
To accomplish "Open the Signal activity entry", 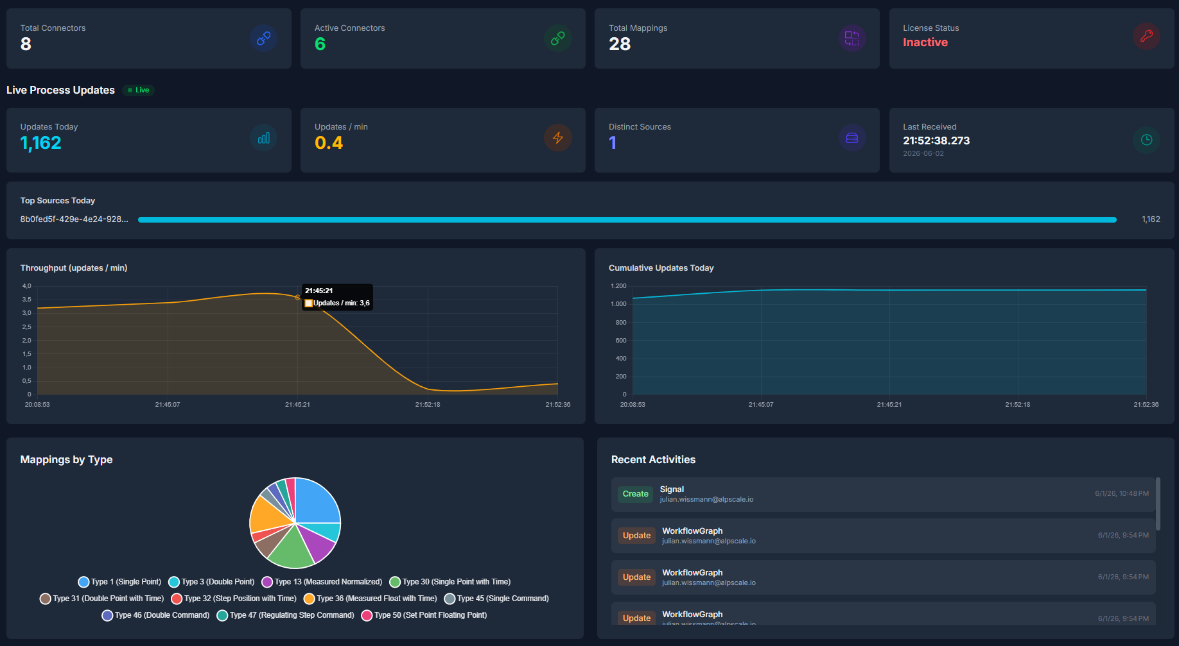I will 883,494.
